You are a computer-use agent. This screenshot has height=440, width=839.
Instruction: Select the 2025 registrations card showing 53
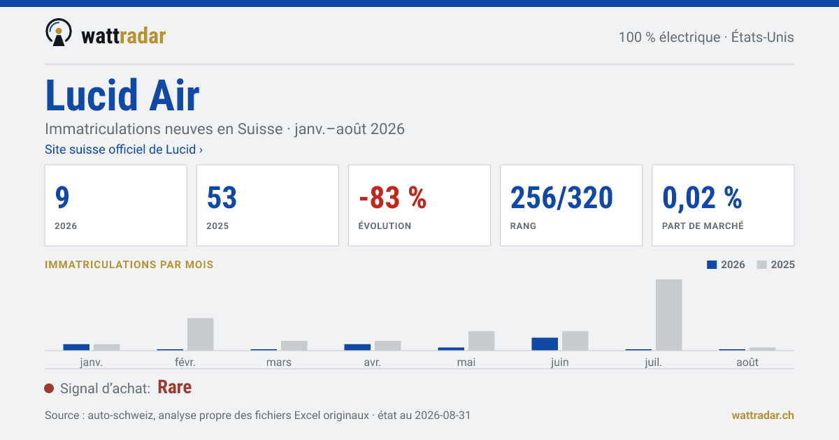[268, 205]
